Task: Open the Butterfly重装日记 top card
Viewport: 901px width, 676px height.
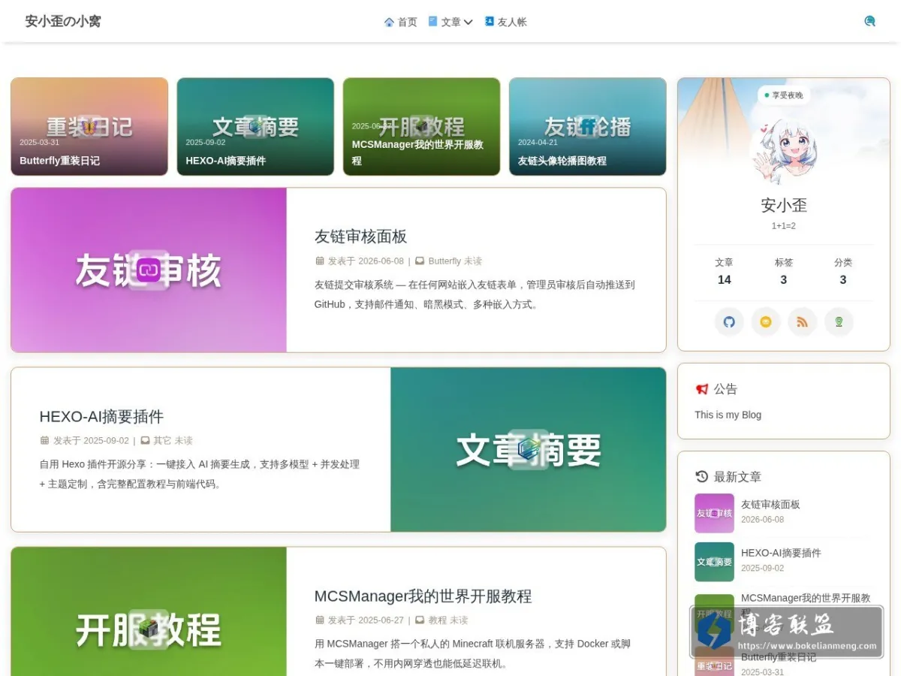Action: 89,127
